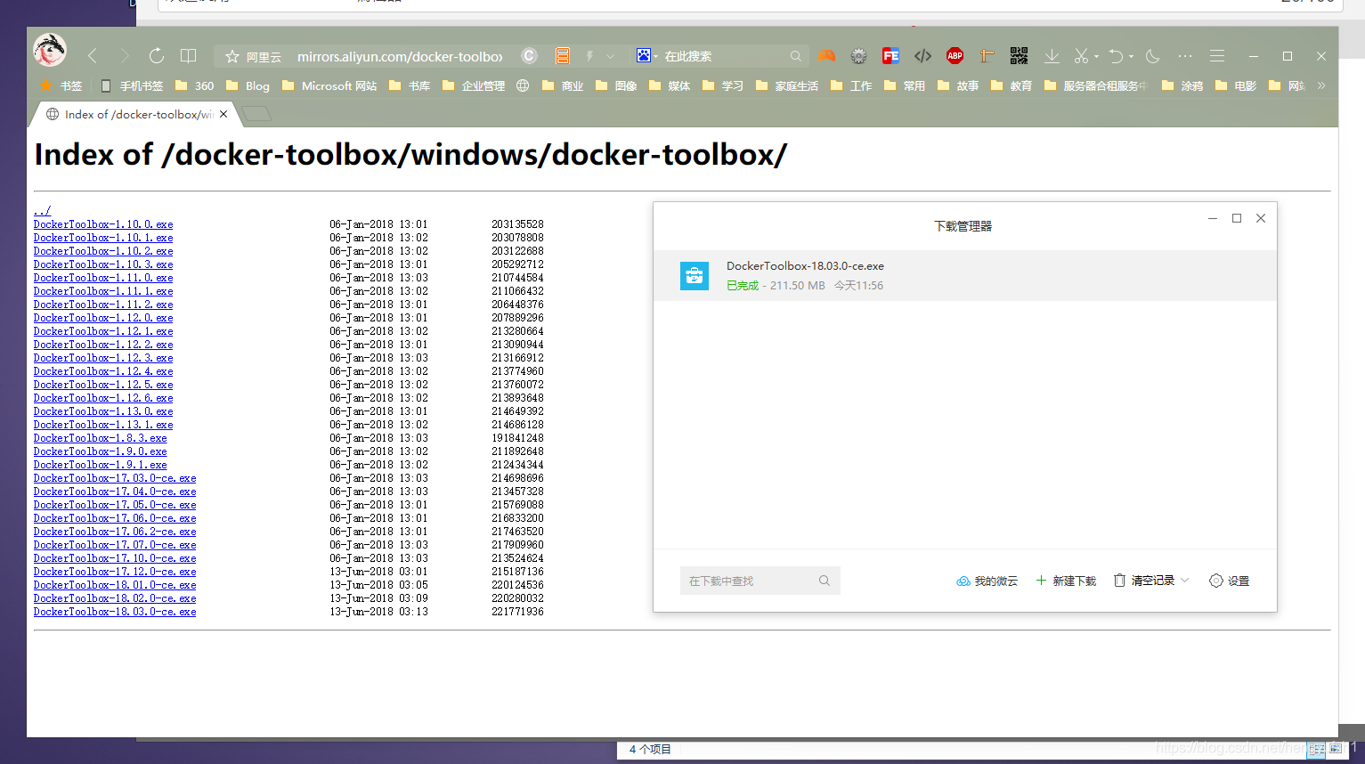Open the Blog bookmark folder
Image resolution: width=1365 pixels, height=764 pixels.
248,85
